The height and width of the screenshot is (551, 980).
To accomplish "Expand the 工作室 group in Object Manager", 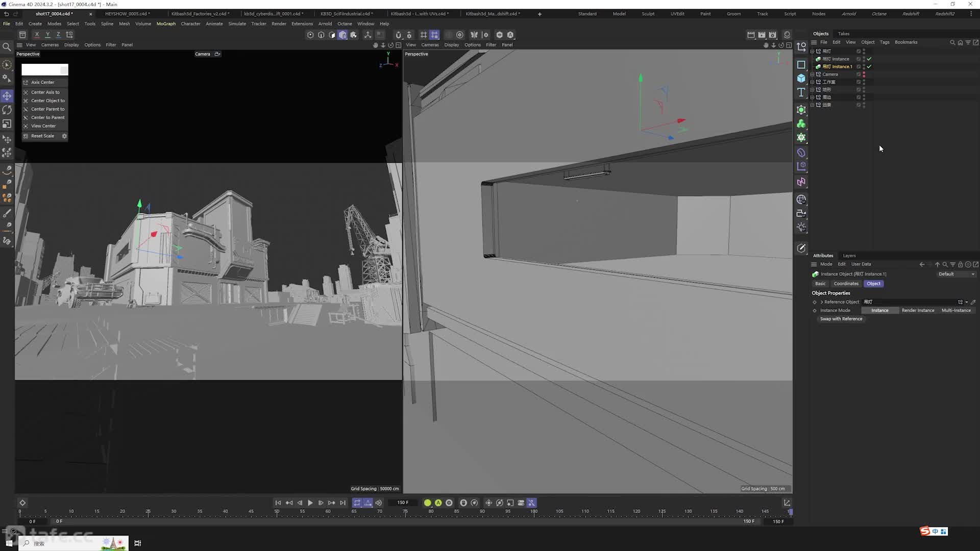I will tap(813, 82).
